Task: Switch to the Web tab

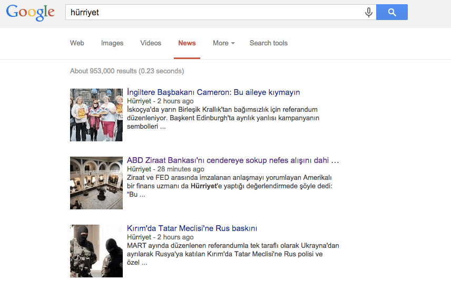Action: [77, 43]
